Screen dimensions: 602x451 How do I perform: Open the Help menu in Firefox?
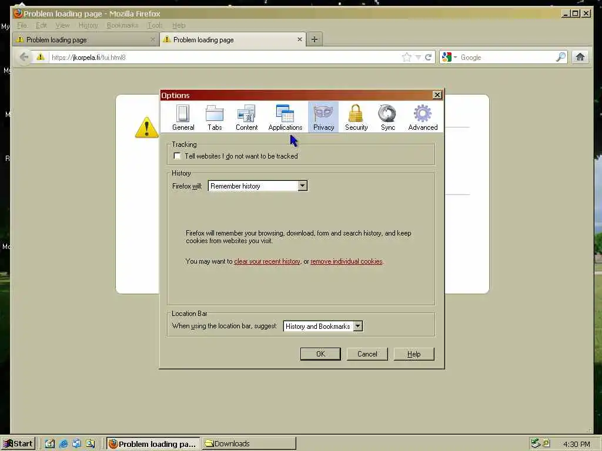(179, 25)
